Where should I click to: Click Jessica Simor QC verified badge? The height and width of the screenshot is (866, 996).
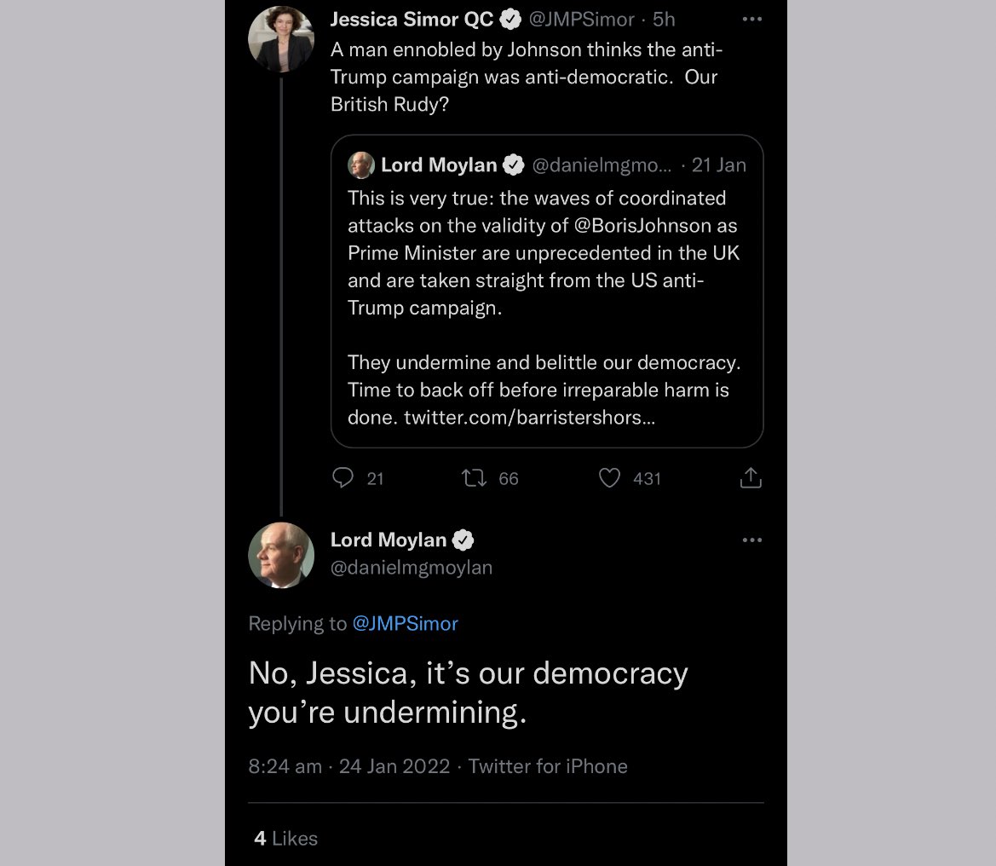click(510, 20)
